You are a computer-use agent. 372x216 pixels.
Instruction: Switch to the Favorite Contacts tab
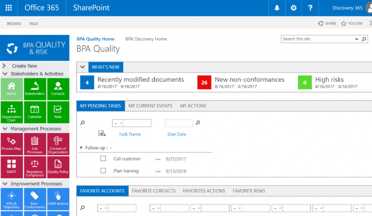(x=153, y=191)
